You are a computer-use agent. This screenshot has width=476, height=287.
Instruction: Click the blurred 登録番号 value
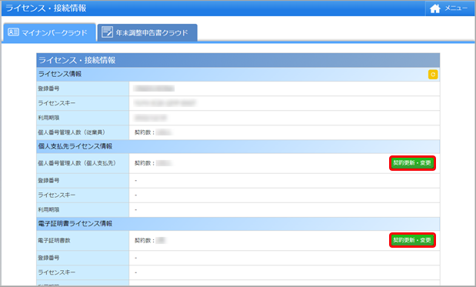[155, 88]
